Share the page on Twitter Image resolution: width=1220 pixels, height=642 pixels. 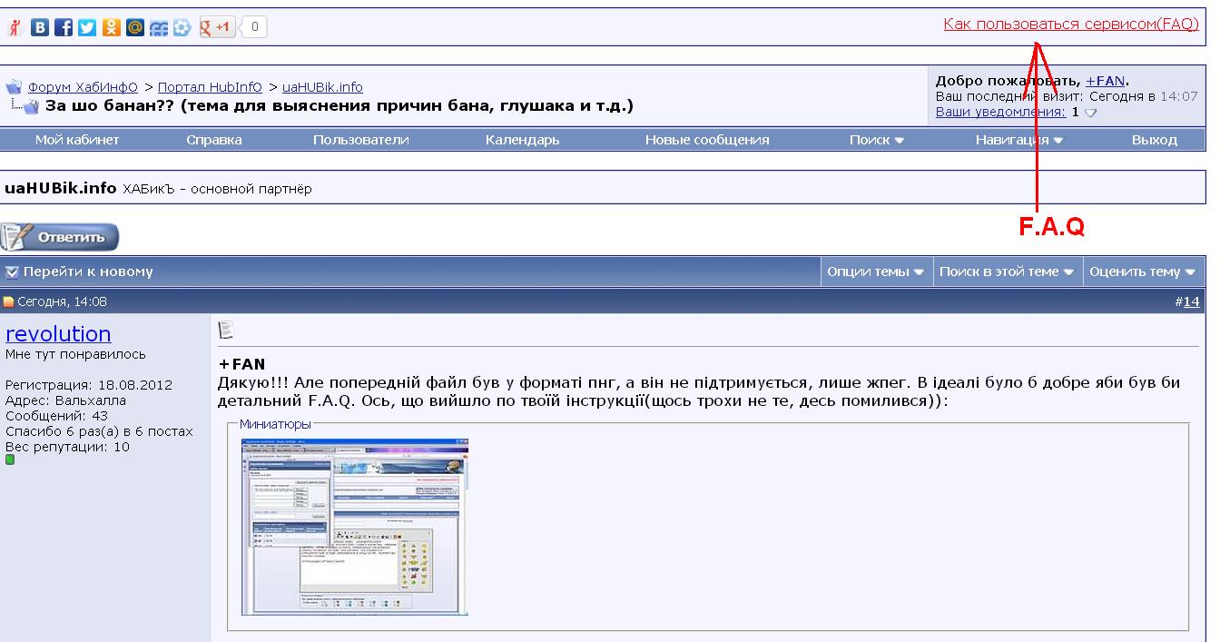tap(87, 27)
